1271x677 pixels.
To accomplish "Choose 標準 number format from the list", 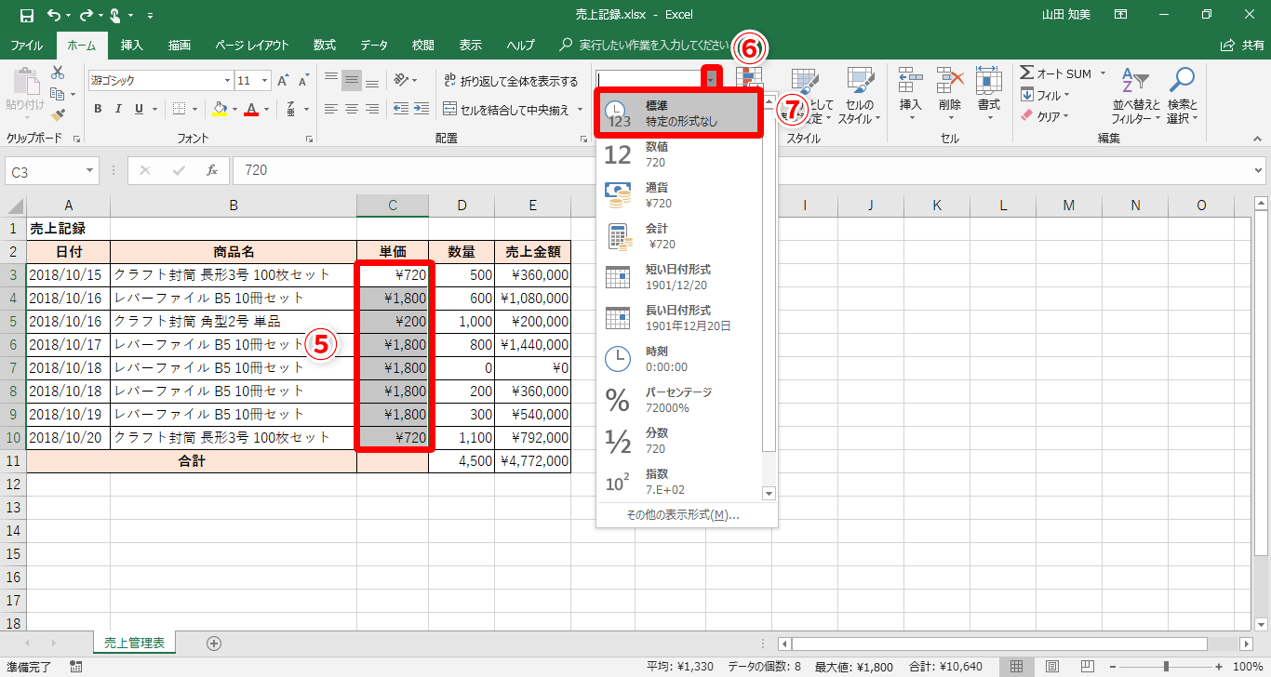I will (x=680, y=113).
